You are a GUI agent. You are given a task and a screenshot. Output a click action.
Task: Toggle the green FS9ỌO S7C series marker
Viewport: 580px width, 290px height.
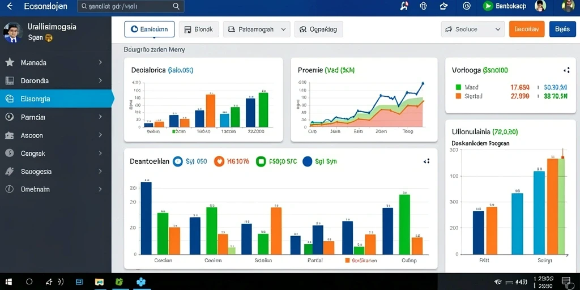tap(261, 161)
